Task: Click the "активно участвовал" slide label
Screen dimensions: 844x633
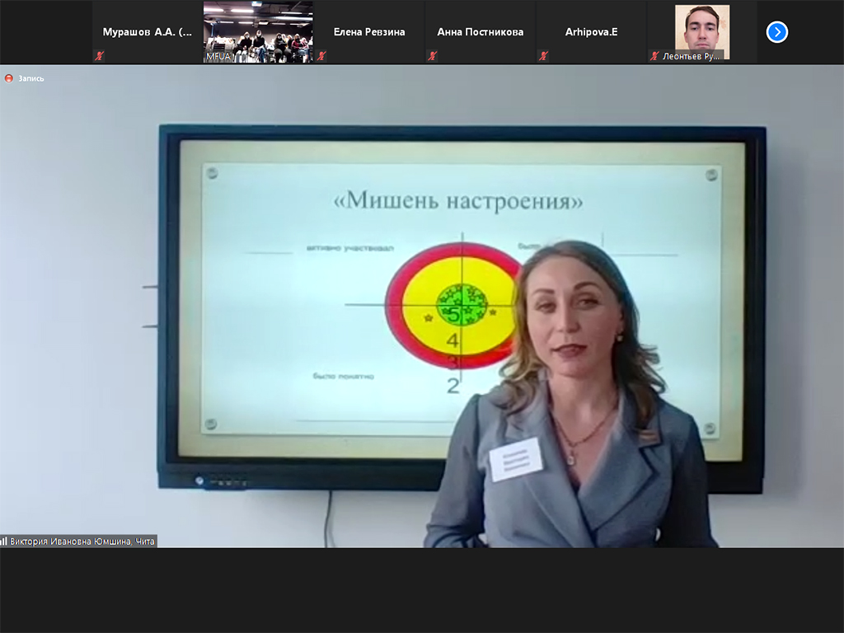Action: 350,248
